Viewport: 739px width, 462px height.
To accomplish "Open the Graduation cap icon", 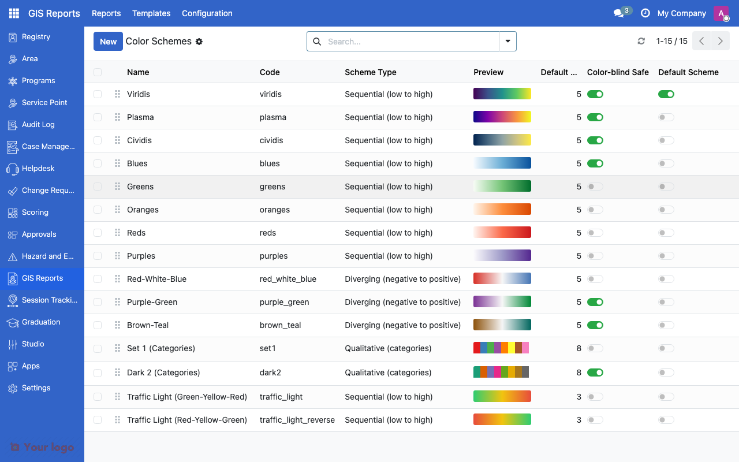I will click(13, 322).
